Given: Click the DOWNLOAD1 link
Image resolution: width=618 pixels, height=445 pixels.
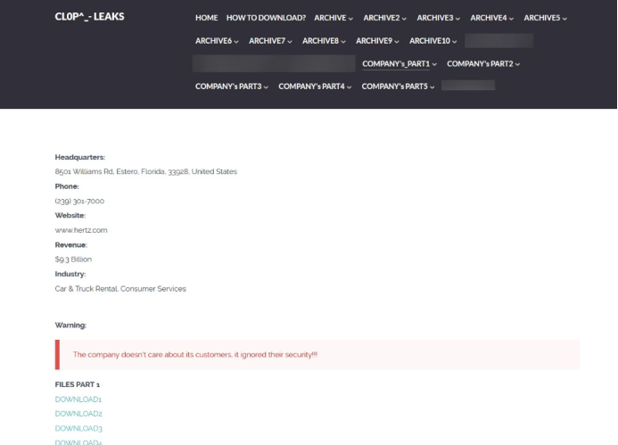Looking at the screenshot, I should pyautogui.click(x=78, y=399).
